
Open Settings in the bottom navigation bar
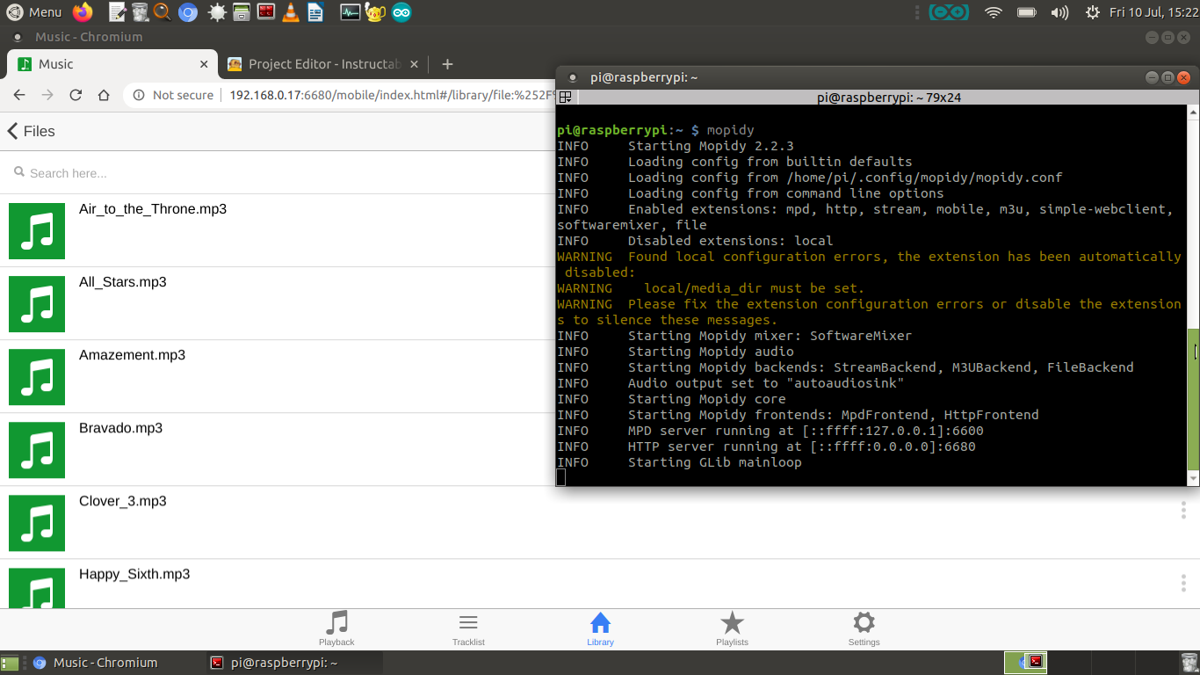click(x=864, y=628)
